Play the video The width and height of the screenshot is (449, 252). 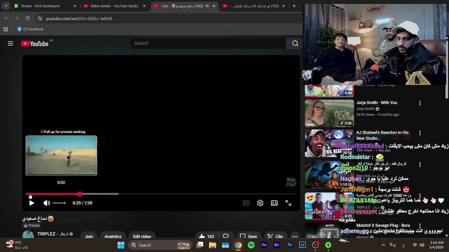(x=32, y=203)
